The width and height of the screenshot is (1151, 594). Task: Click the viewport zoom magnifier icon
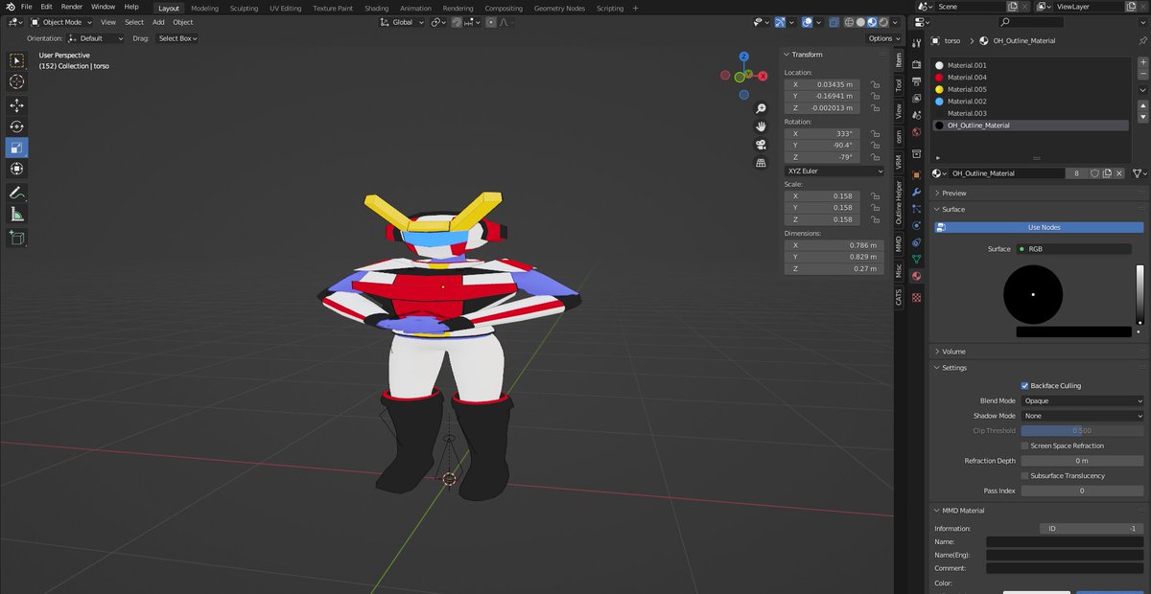pyautogui.click(x=761, y=108)
